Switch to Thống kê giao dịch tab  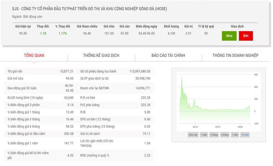click(101, 56)
